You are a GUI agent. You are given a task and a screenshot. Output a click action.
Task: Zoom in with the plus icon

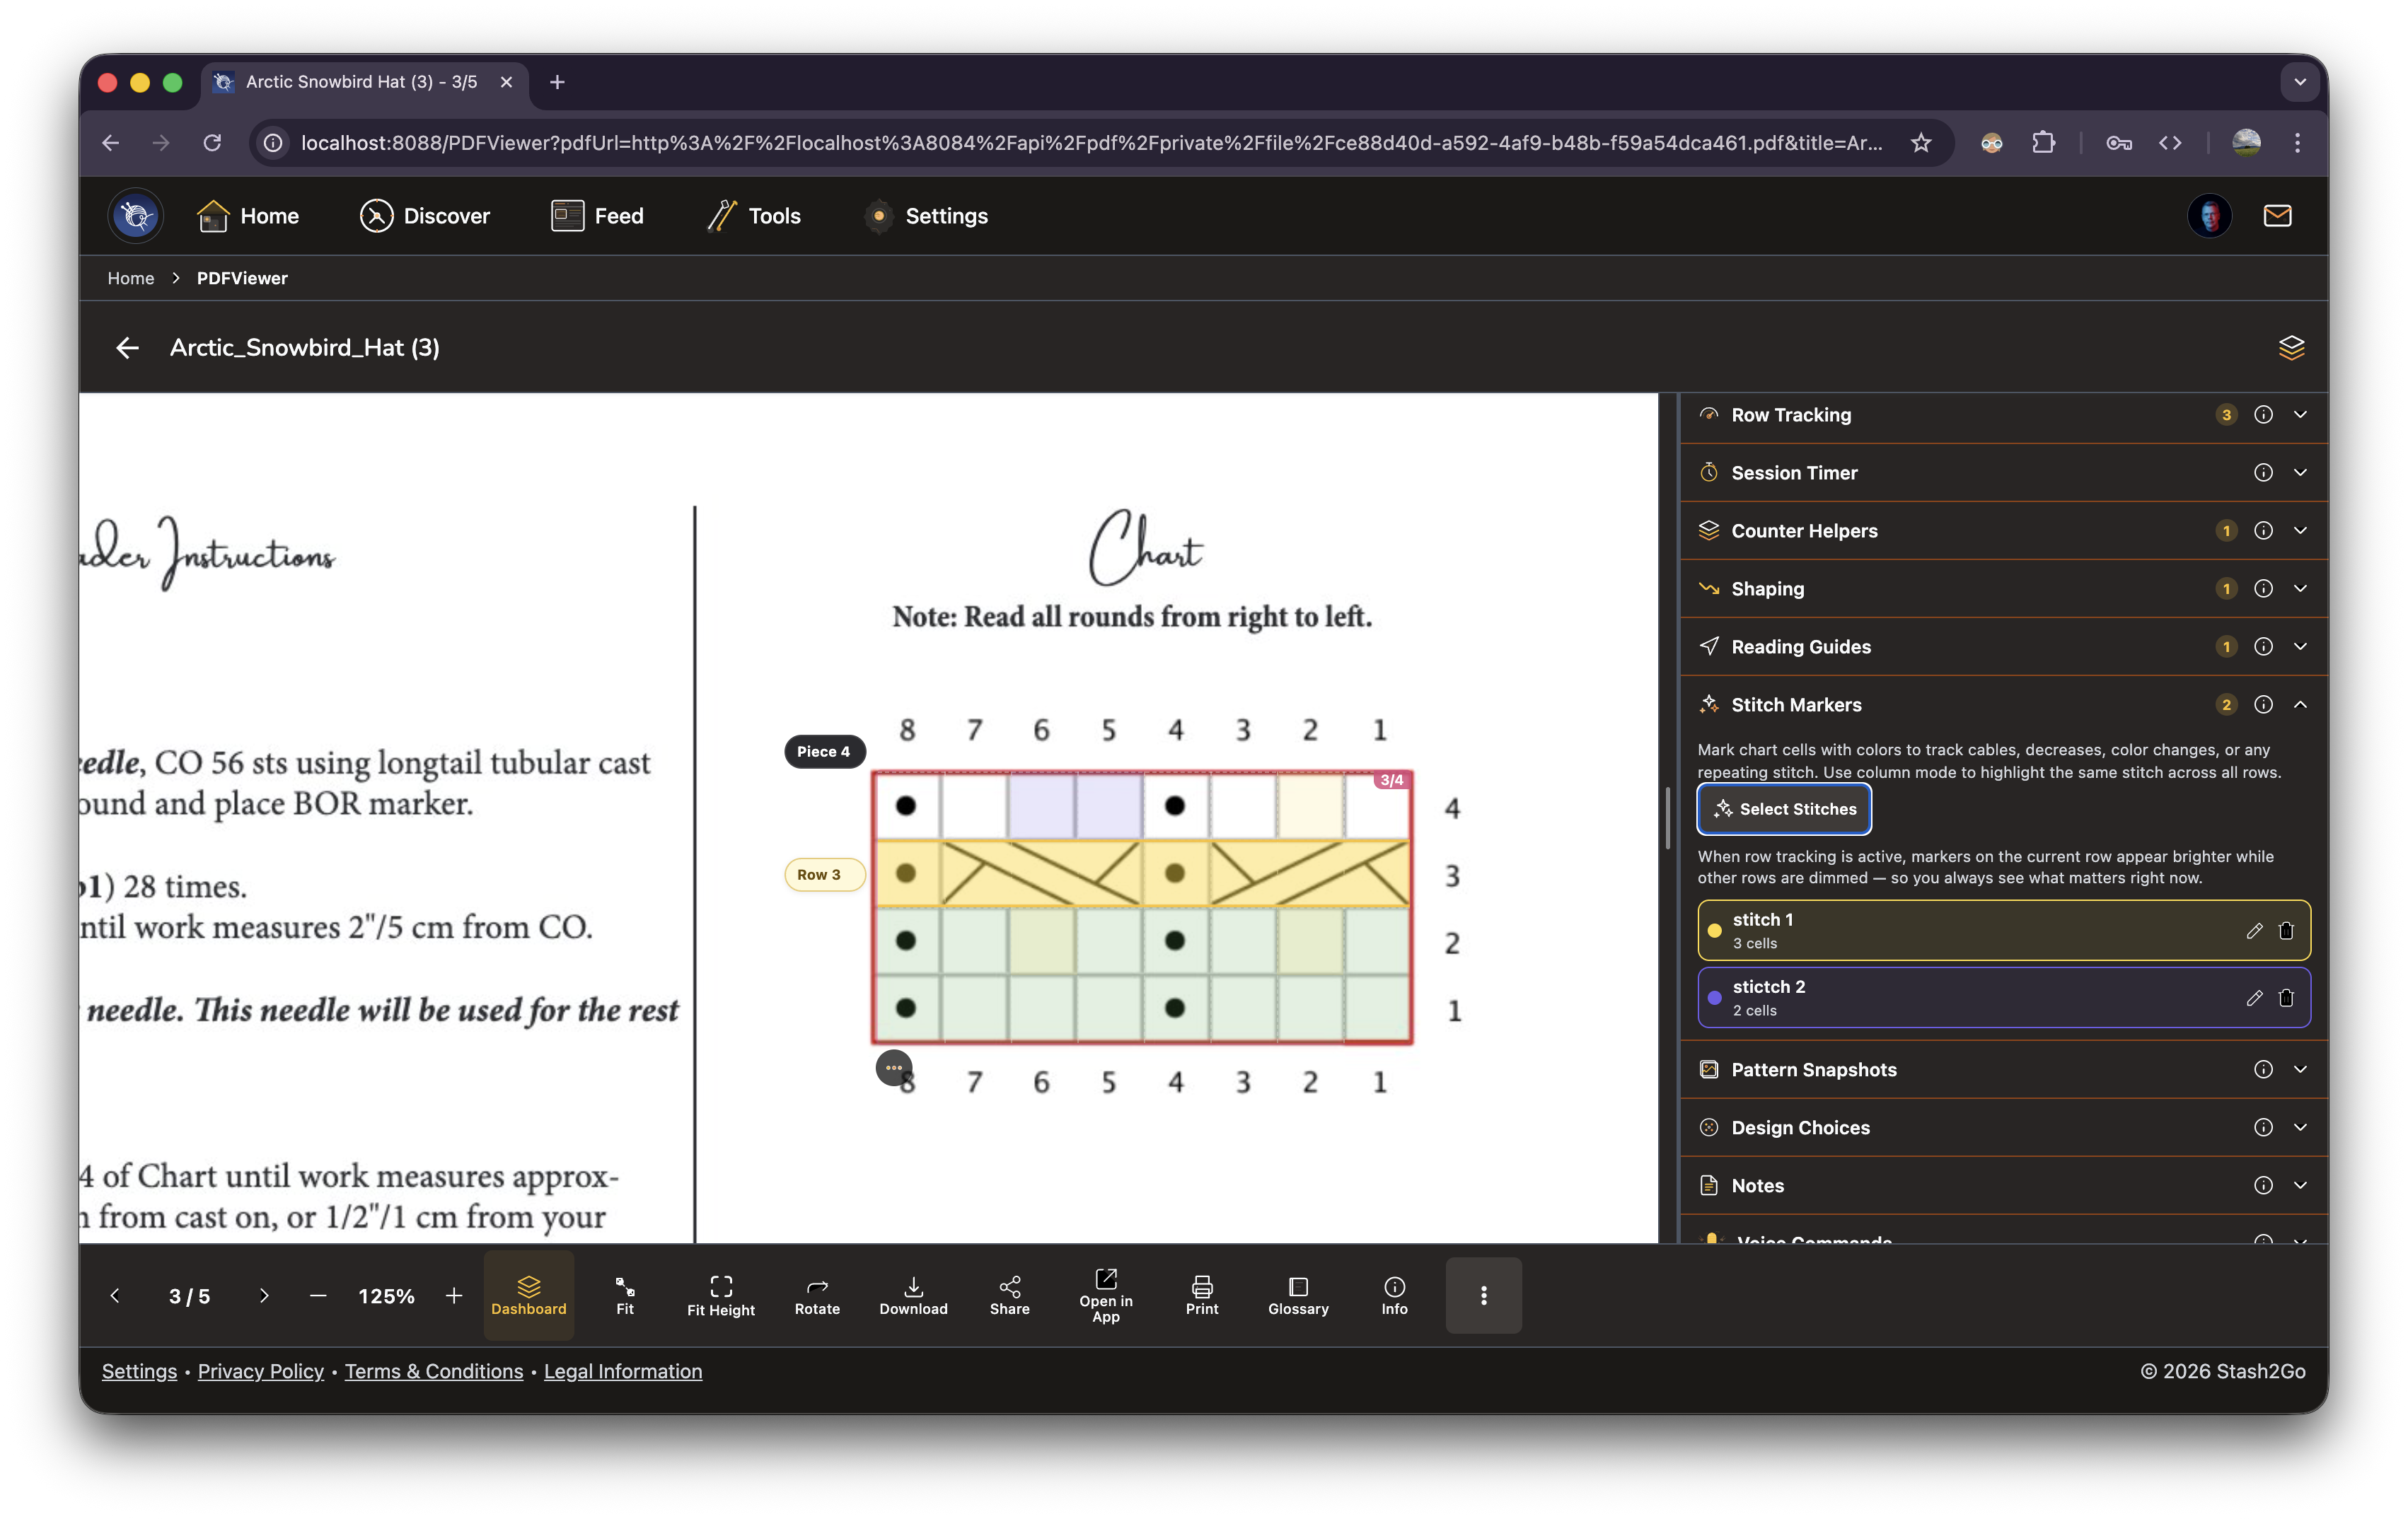[x=453, y=1295]
